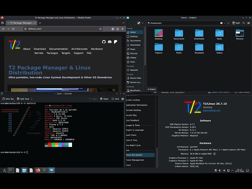This screenshot has height=189, width=252.
Task: Open the Firefox account icon
Action: pyautogui.click(x=113, y=29)
